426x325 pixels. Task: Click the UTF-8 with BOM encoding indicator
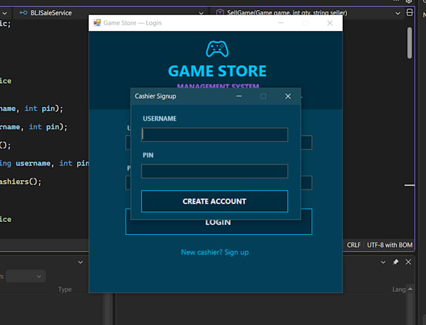coord(390,245)
